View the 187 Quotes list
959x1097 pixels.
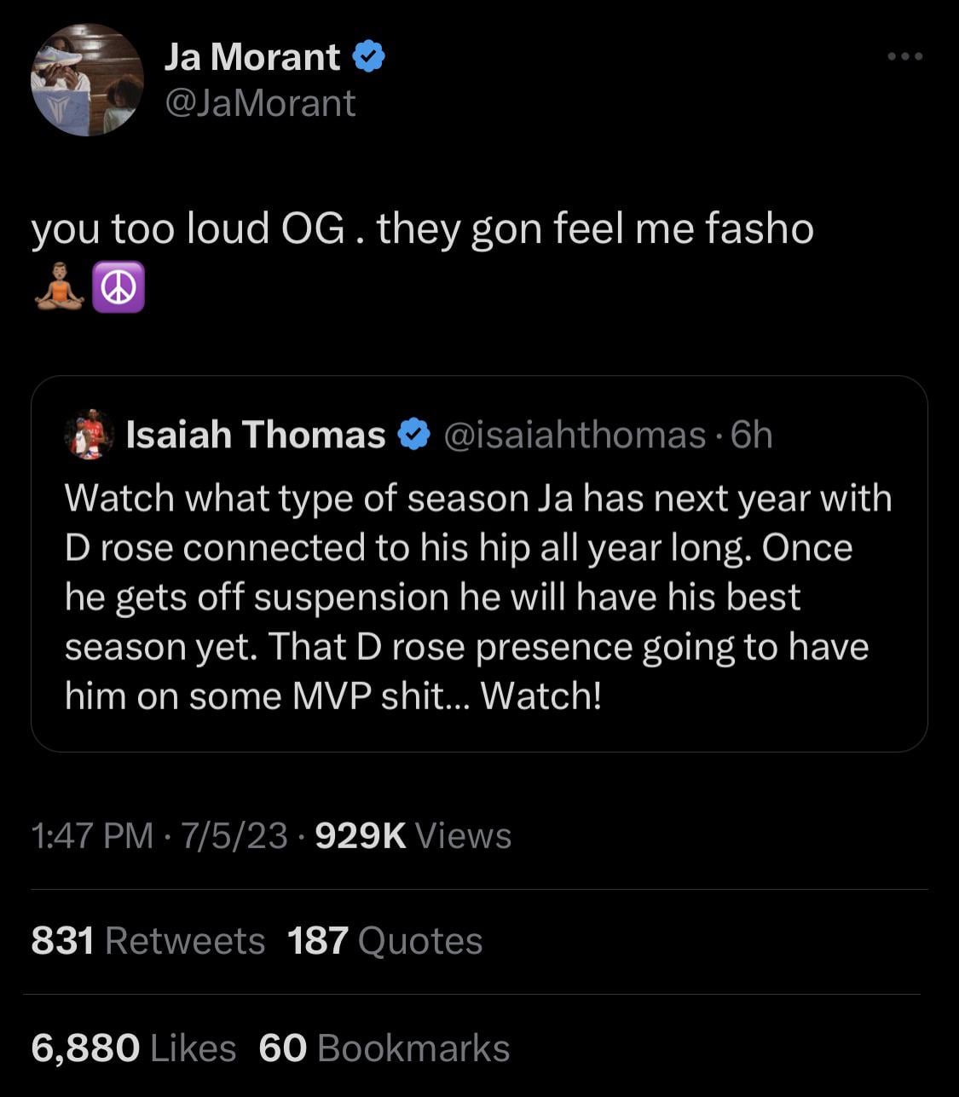pyautogui.click(x=385, y=941)
